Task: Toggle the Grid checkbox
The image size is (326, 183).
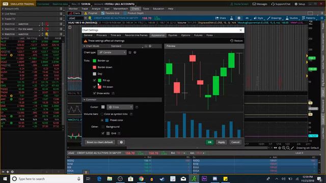Action: tap(103, 133)
